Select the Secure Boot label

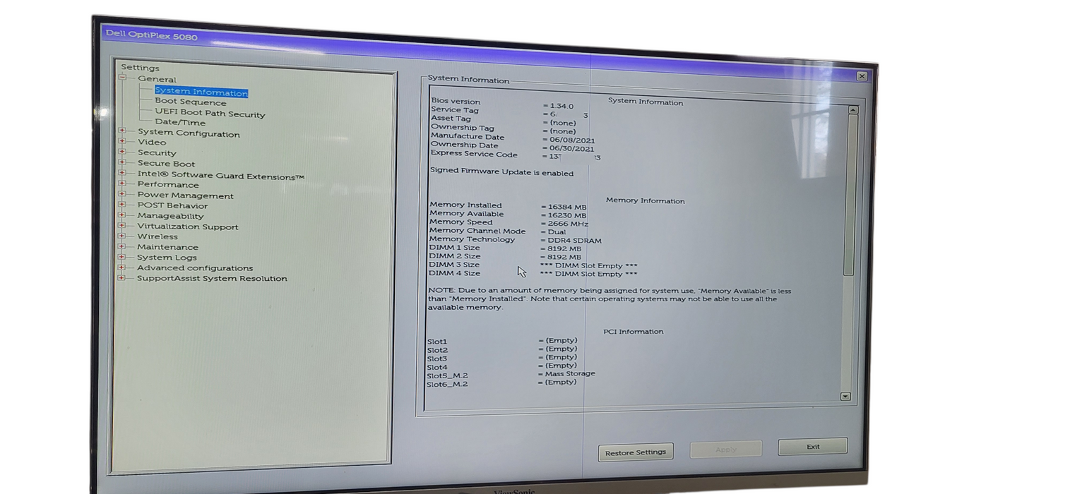(x=166, y=164)
